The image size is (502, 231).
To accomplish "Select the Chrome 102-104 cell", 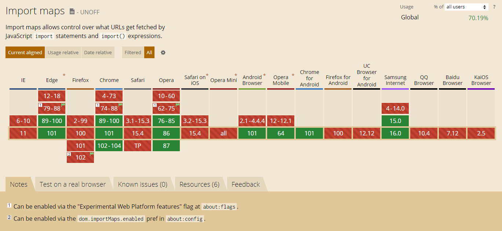I will tap(109, 146).
